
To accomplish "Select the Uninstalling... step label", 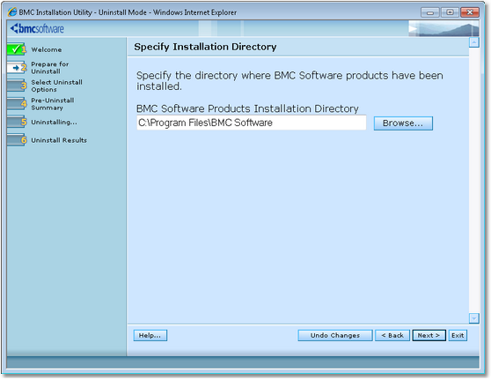I will coord(54,122).
